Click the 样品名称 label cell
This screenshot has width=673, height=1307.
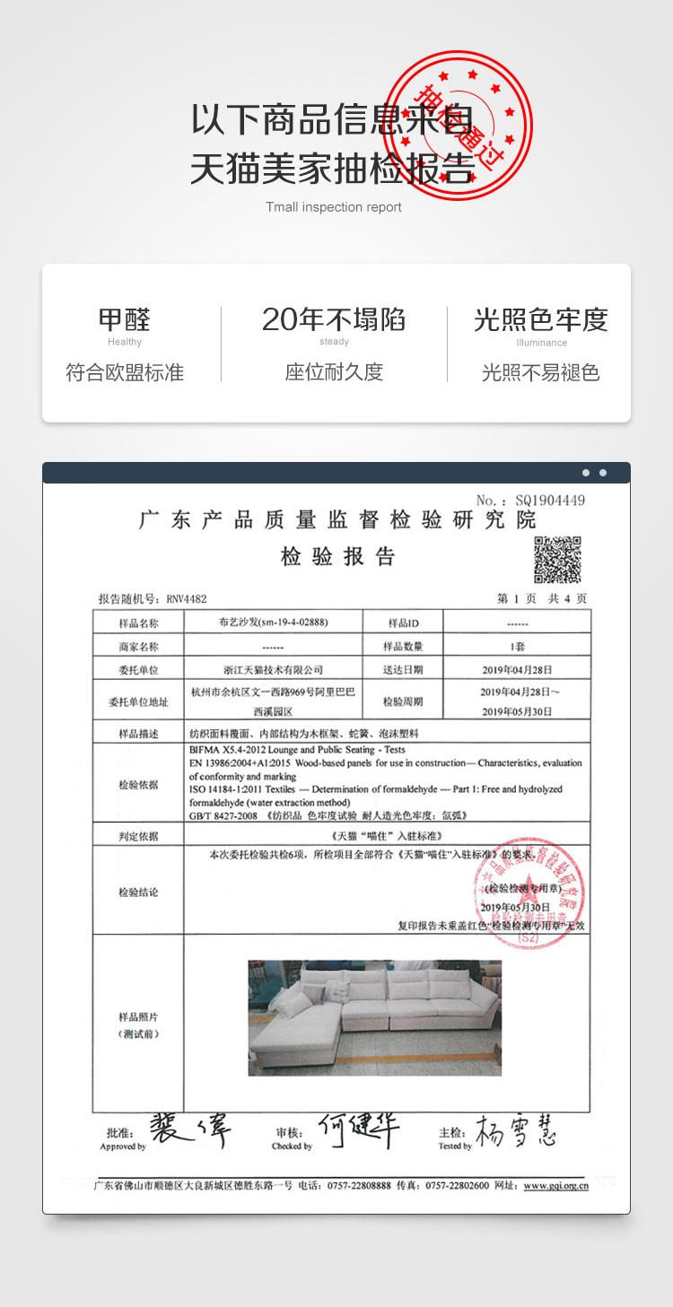138,623
